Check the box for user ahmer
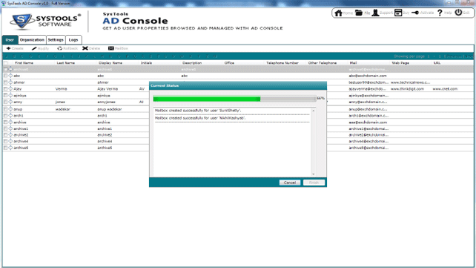Screen dimensions: 476x268 (5, 82)
